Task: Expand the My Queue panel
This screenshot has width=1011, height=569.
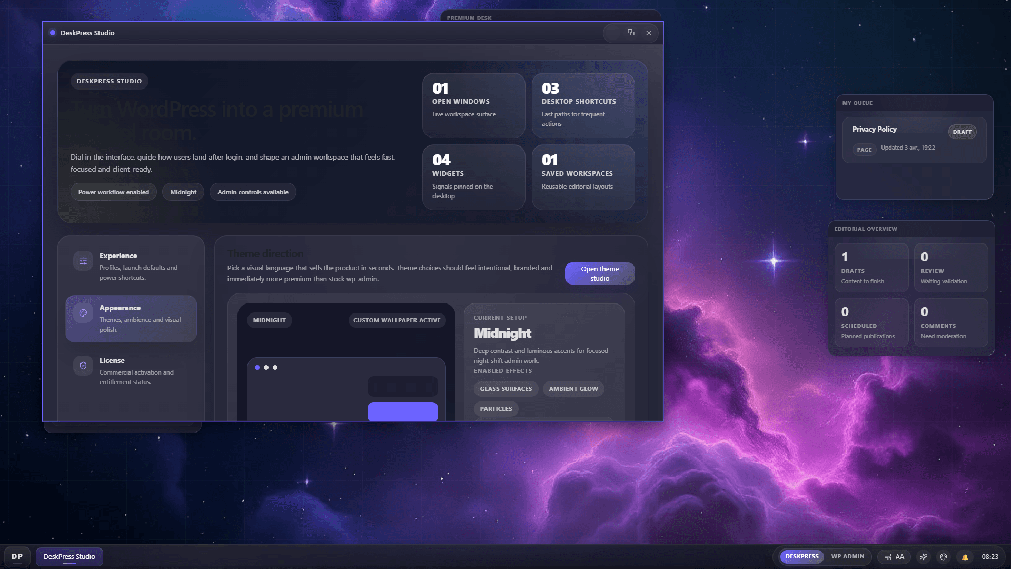Action: coord(857,103)
